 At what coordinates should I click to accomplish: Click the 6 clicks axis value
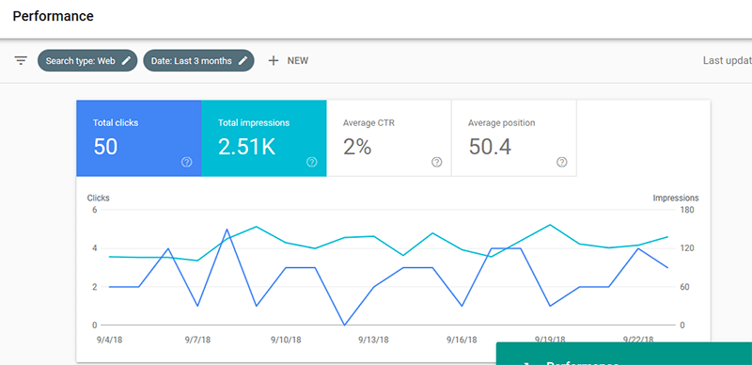pyautogui.click(x=95, y=210)
